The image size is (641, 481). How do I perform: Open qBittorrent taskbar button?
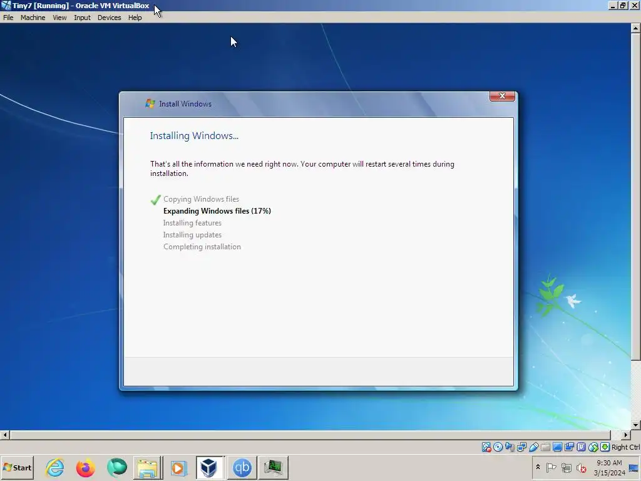[x=242, y=467]
